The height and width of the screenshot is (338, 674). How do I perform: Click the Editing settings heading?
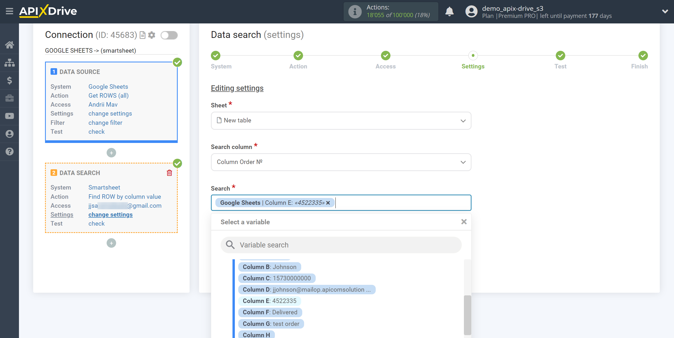pyautogui.click(x=237, y=88)
